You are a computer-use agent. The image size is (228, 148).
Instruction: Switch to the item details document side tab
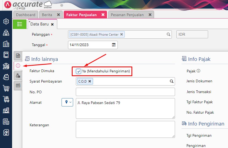point(18,56)
